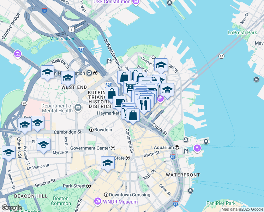
Task: Click the Map data ©2025 Google text
Action: 241,209
